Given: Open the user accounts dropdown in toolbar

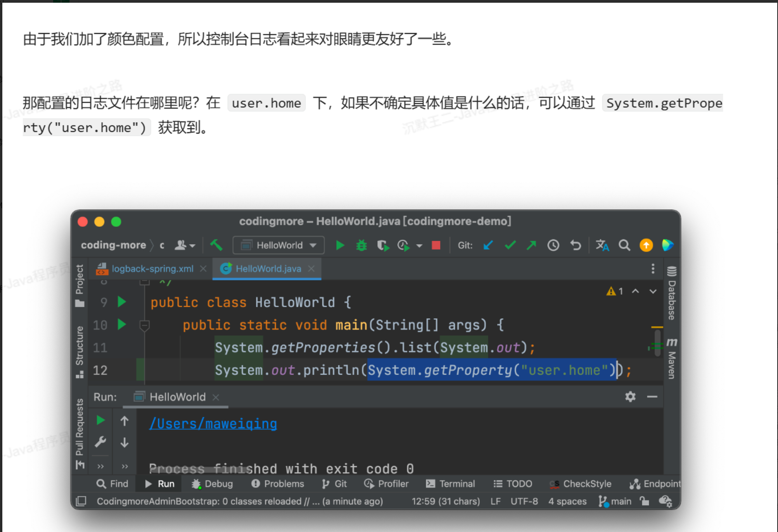Looking at the screenshot, I should 185,245.
